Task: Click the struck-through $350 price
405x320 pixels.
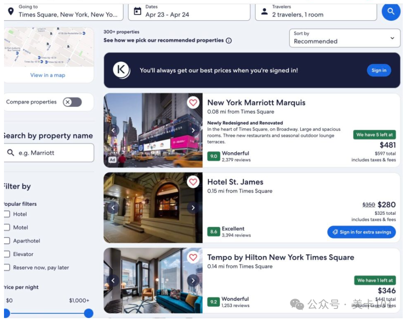Action: click(369, 205)
